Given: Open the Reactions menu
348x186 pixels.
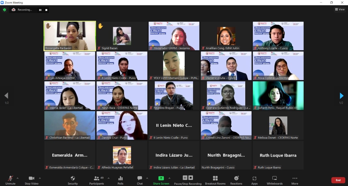Looking at the screenshot, I should (236, 180).
